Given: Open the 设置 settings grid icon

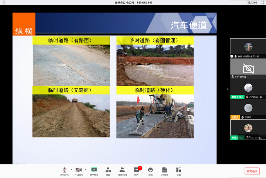Looking at the screenshot, I should coord(179,170).
